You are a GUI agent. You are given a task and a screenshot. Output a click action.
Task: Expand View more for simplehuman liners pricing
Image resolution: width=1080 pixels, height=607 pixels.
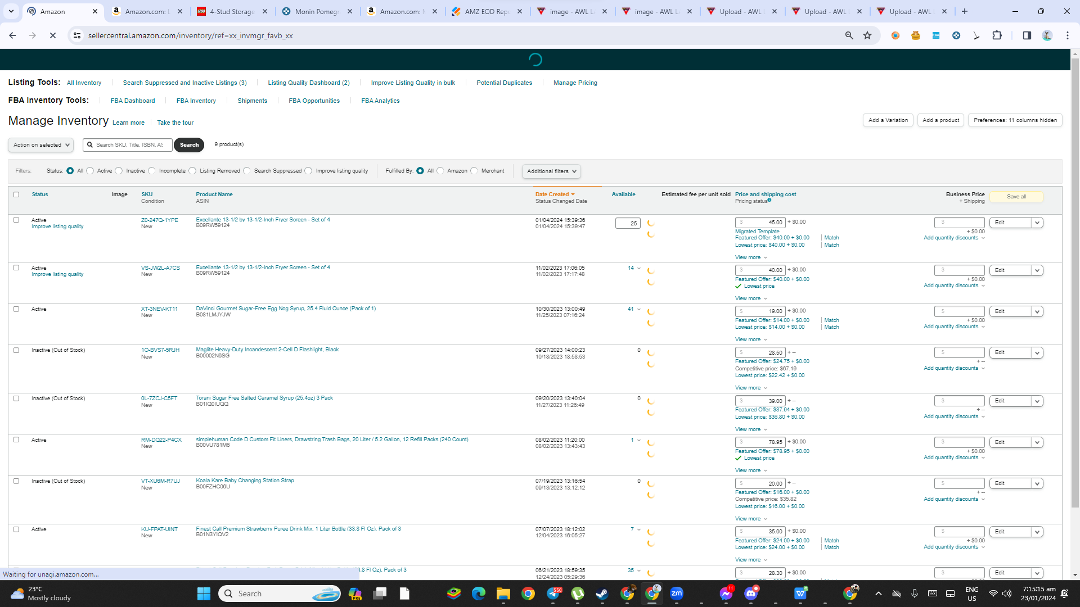click(x=751, y=470)
